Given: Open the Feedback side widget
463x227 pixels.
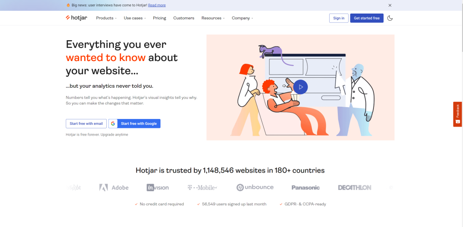Looking at the screenshot, I should 458,114.
